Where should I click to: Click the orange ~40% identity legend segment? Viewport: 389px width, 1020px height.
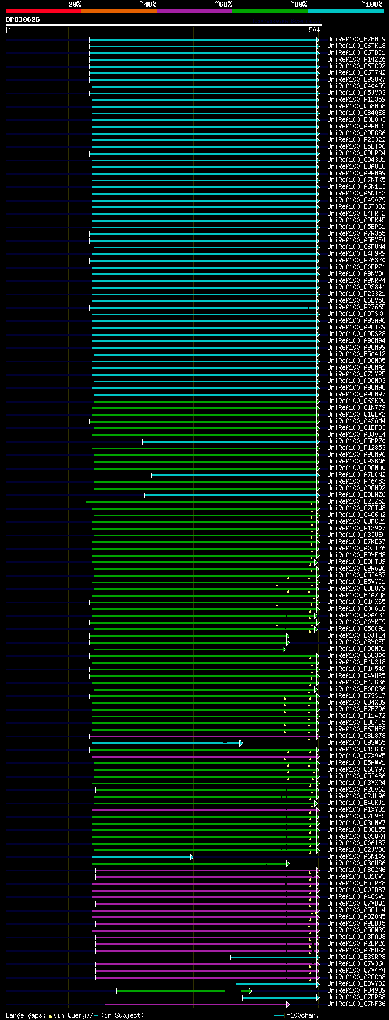pos(119,11)
